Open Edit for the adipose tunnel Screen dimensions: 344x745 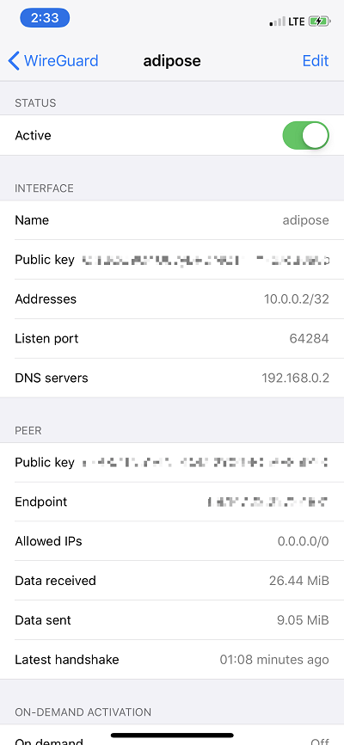(316, 61)
